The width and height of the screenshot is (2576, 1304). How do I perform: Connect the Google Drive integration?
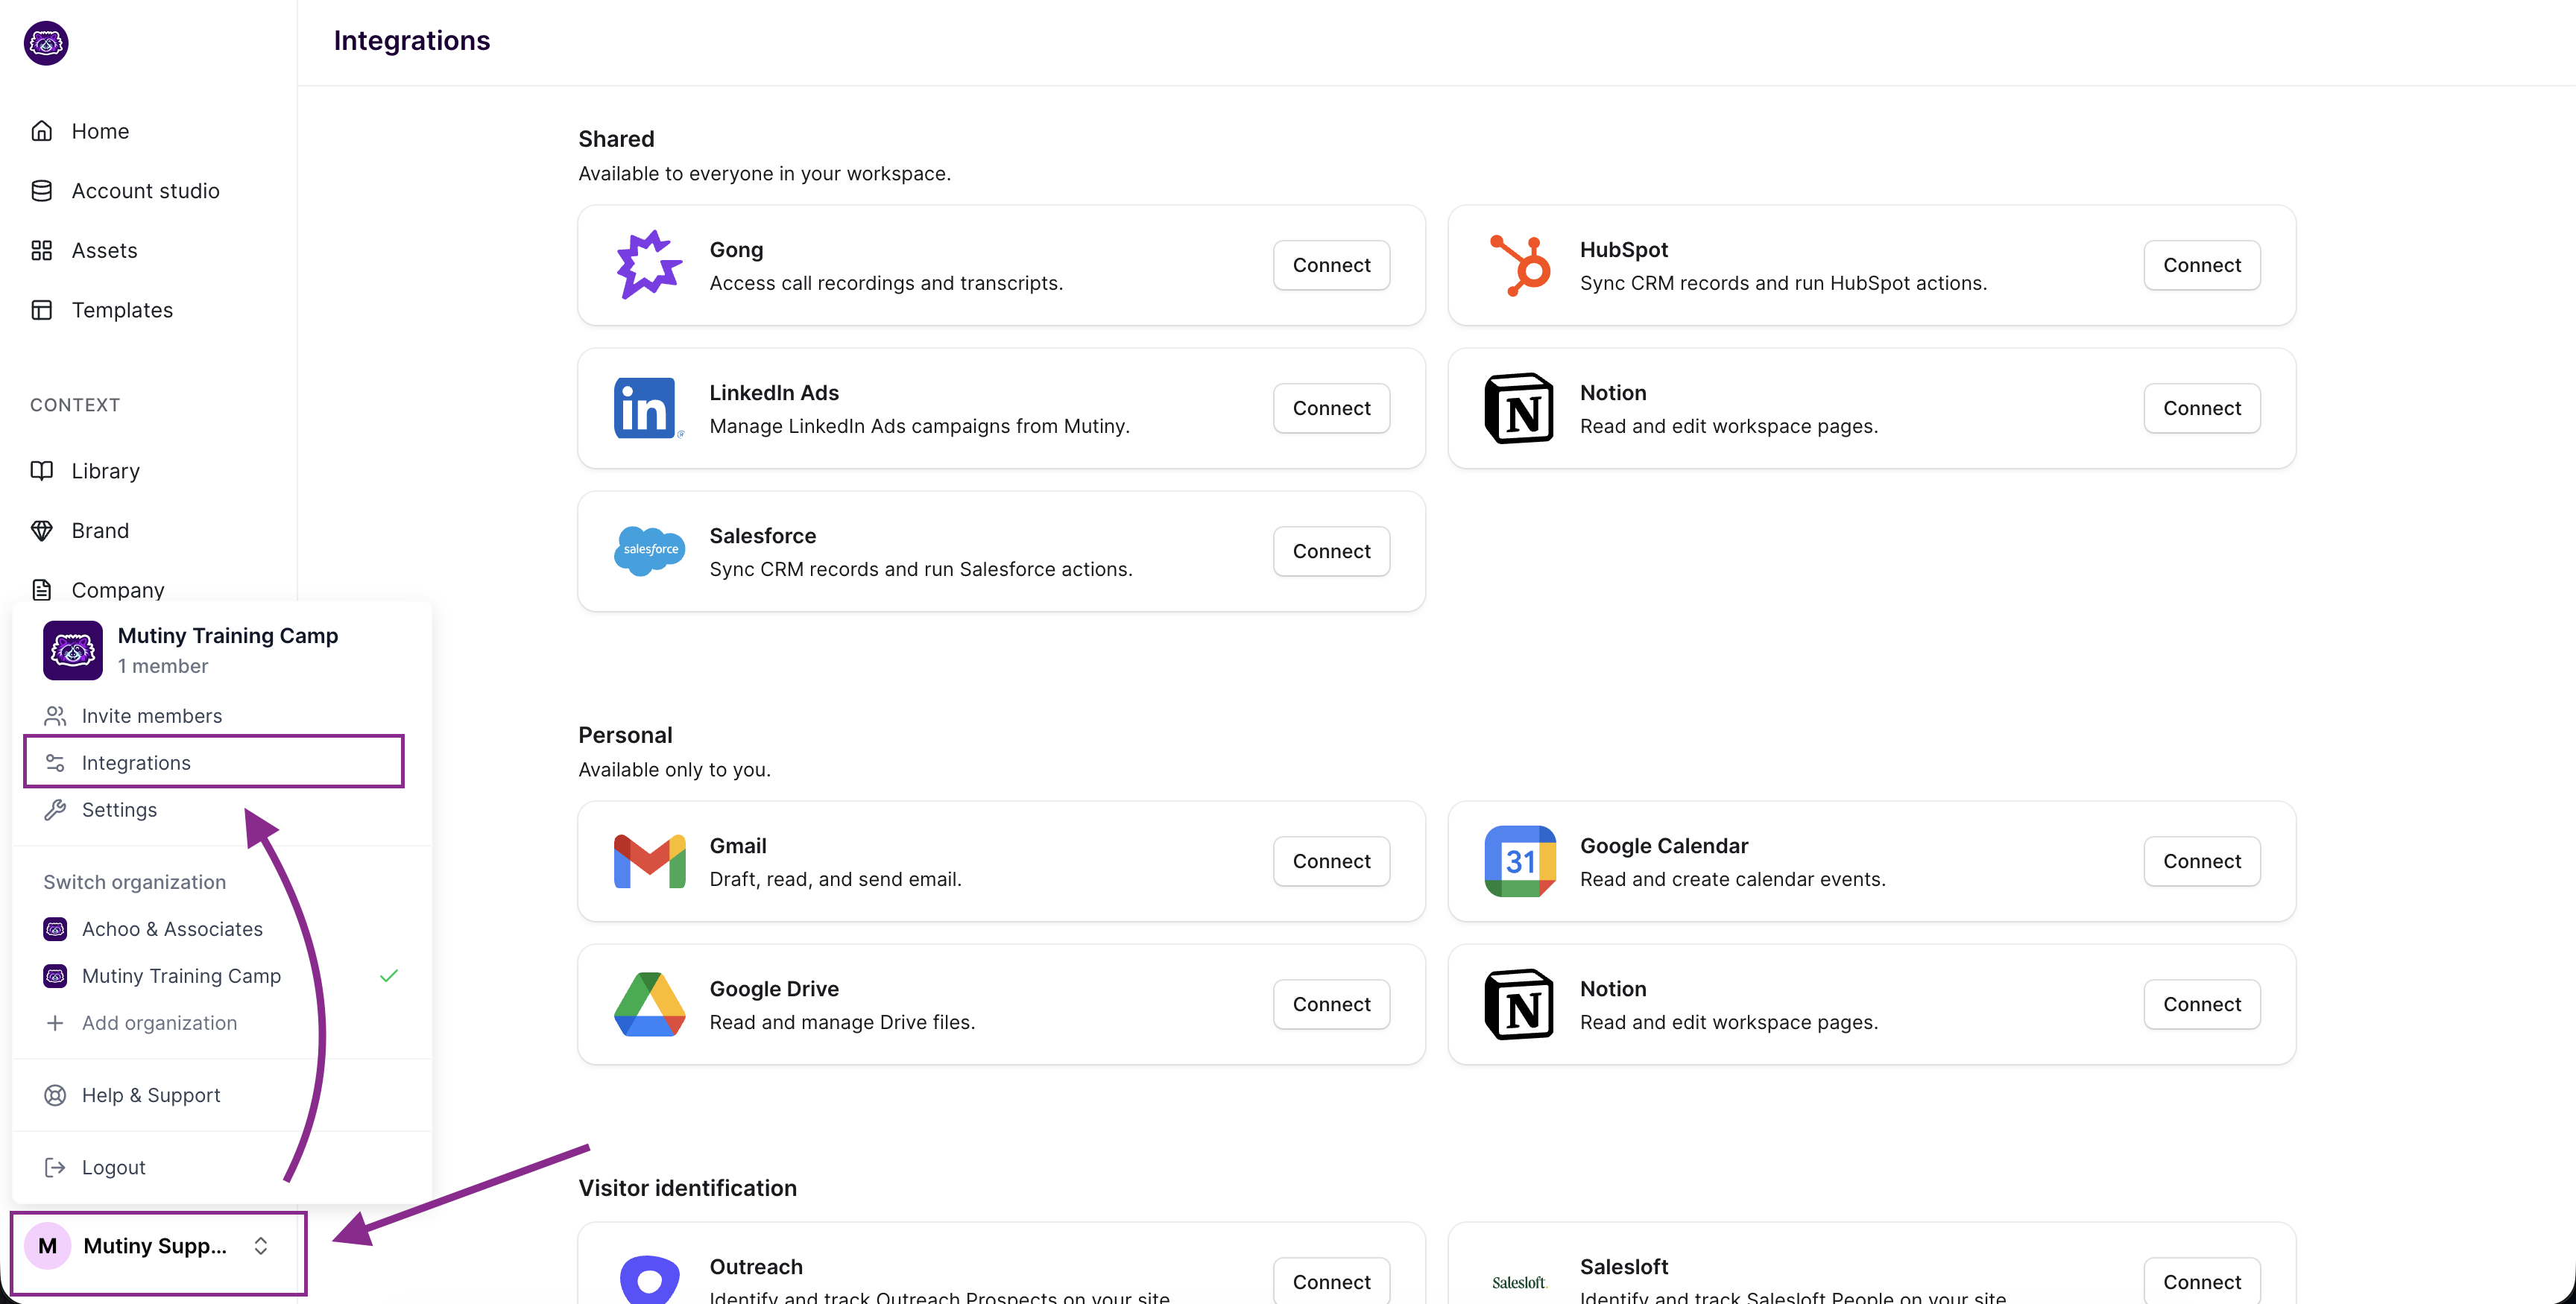pyautogui.click(x=1331, y=1004)
